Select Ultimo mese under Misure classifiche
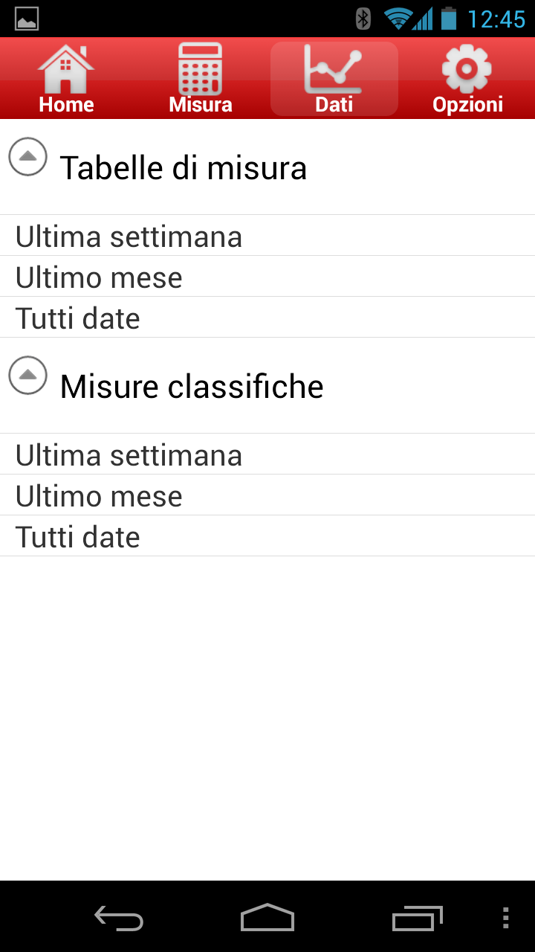Viewport: 535px width, 952px height. (x=267, y=495)
